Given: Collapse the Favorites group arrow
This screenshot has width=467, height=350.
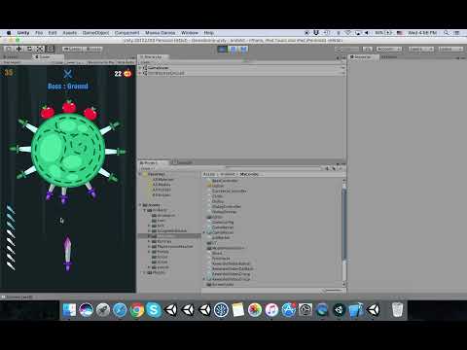Looking at the screenshot, I should (x=141, y=174).
